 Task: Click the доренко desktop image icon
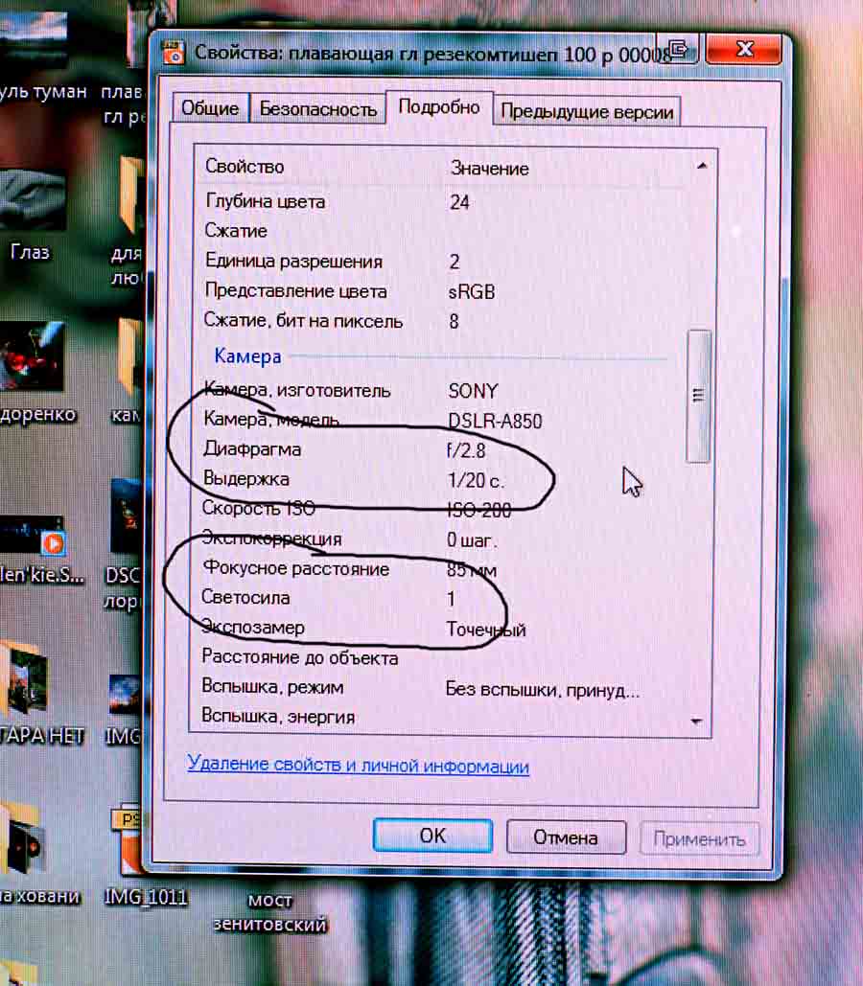[x=34, y=359]
